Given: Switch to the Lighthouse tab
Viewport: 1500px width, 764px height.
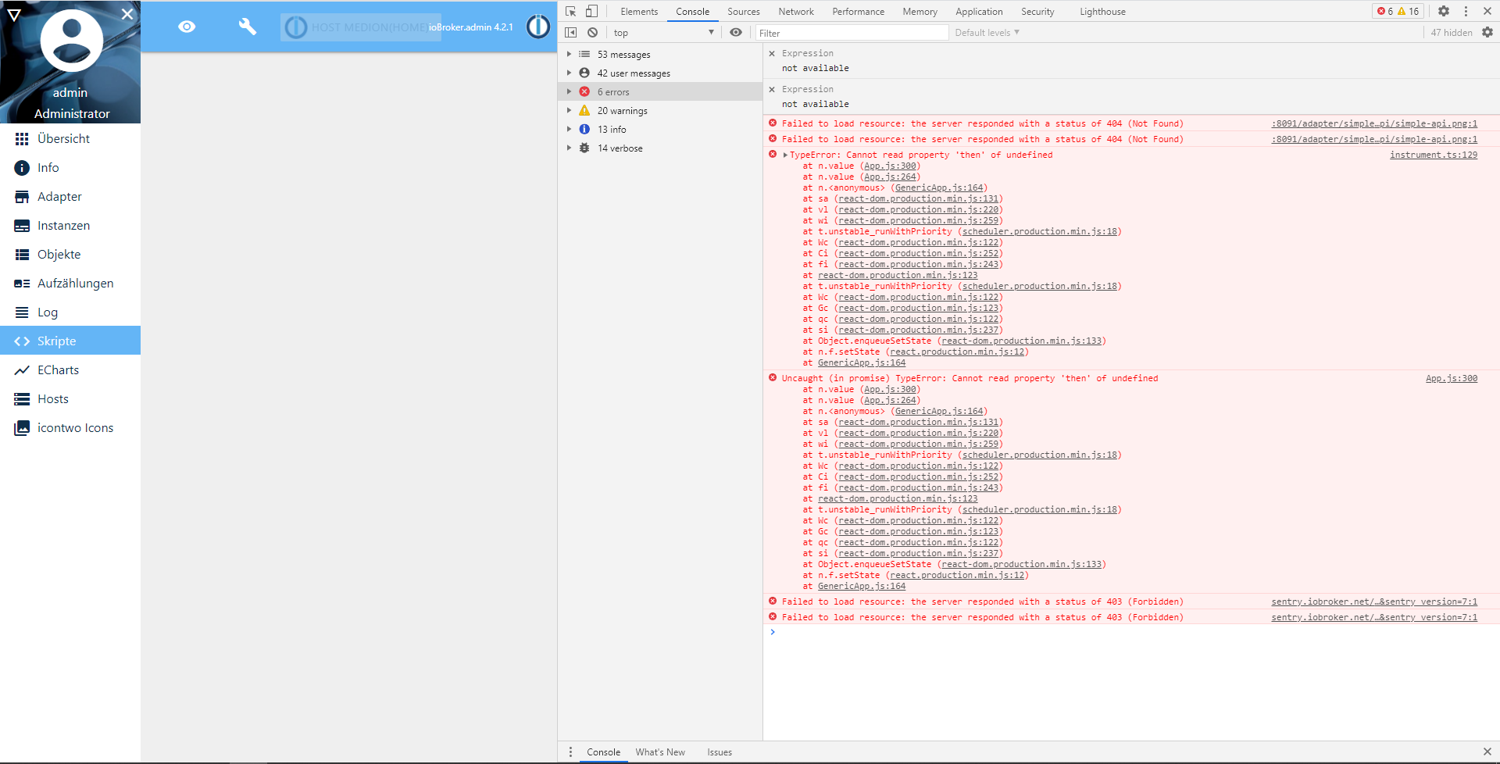Looking at the screenshot, I should pyautogui.click(x=1102, y=12).
